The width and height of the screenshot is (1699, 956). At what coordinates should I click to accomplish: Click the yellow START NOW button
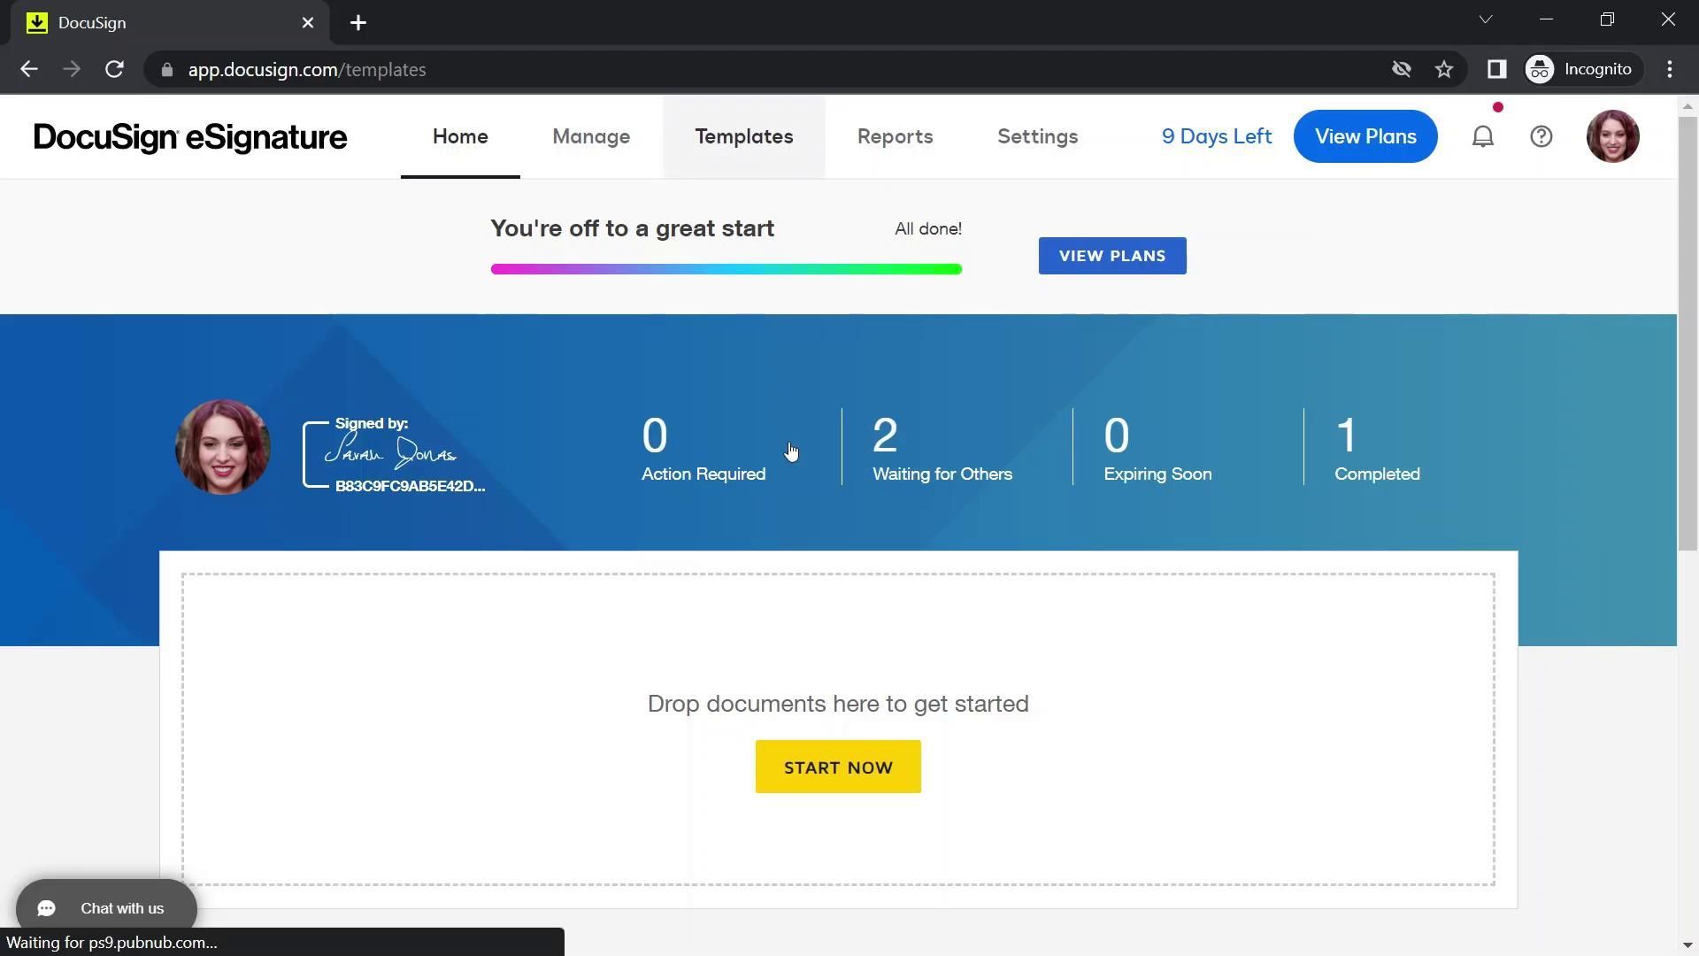click(838, 767)
